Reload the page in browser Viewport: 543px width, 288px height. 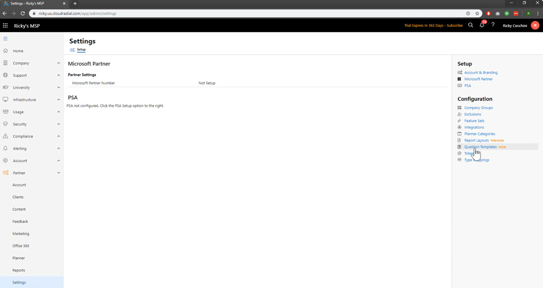coord(23,13)
